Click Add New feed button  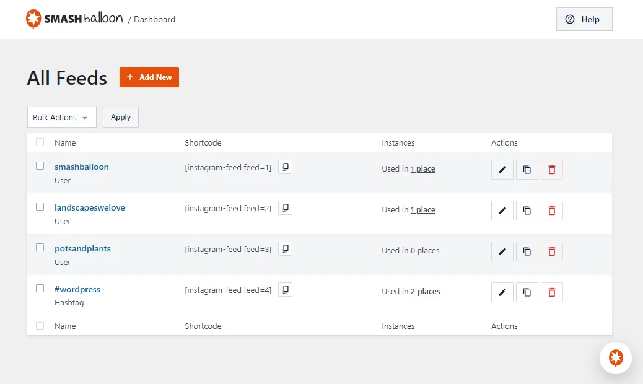(x=149, y=77)
